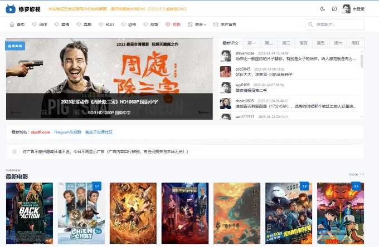
Task: Open the orange UFO painting poster
Action: 237,214
